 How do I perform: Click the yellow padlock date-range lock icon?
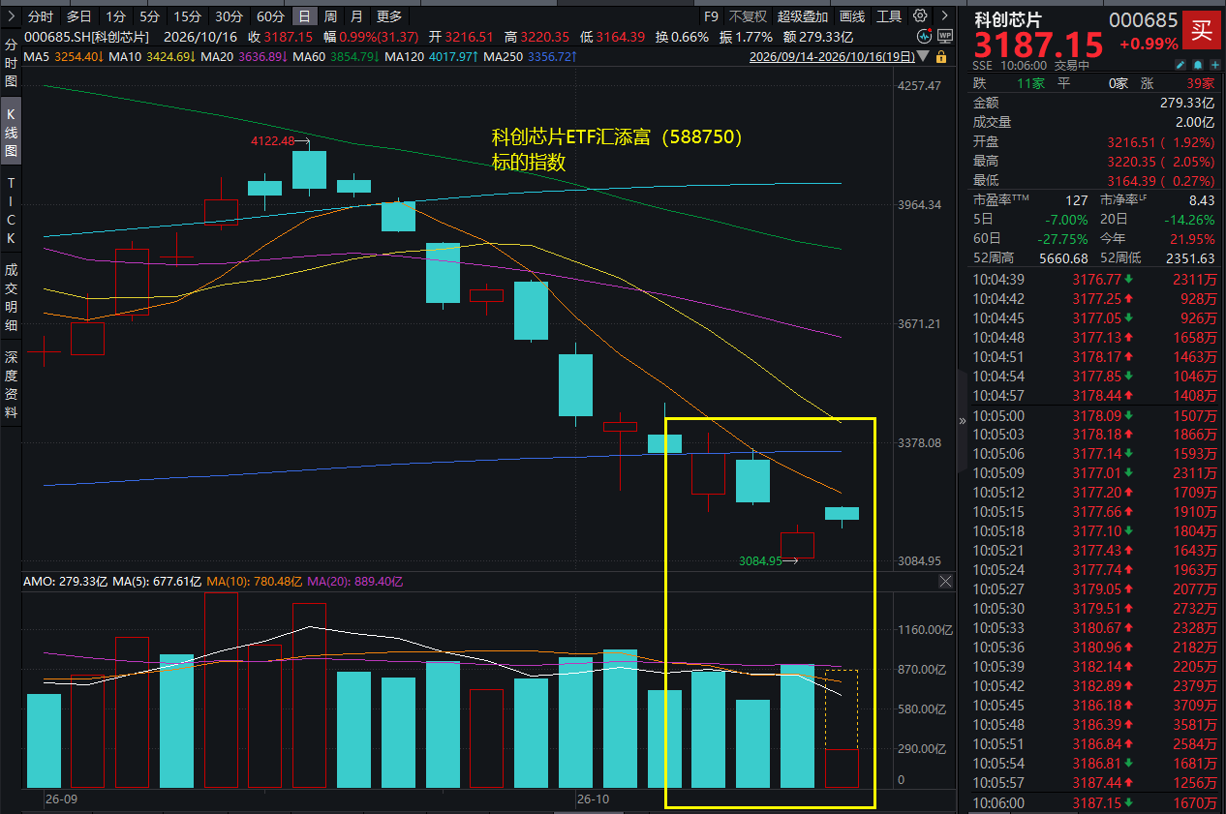(941, 56)
